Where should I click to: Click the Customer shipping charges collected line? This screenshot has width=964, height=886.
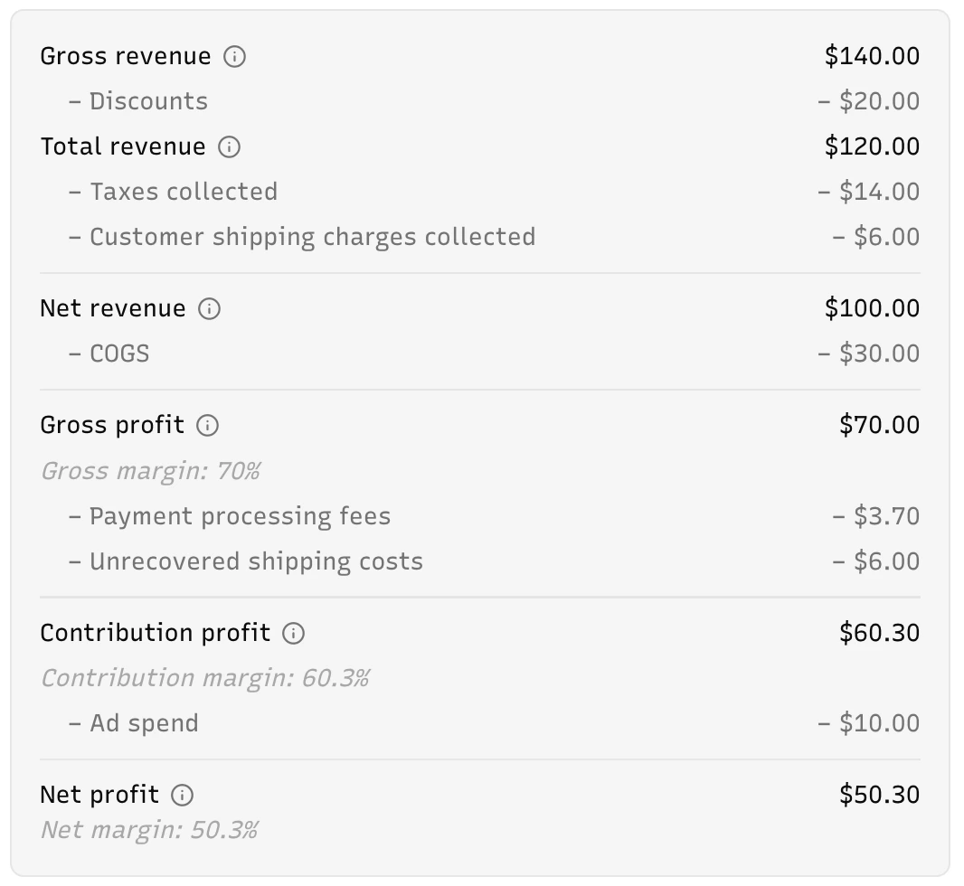(x=310, y=236)
